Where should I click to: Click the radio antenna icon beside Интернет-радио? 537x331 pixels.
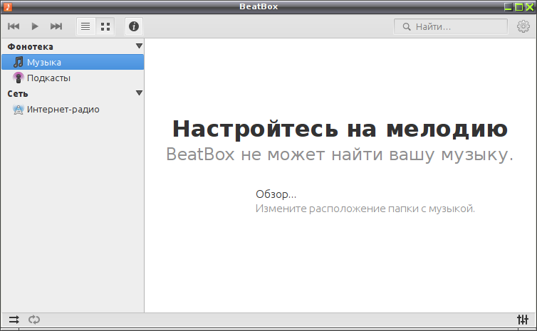tap(18, 110)
